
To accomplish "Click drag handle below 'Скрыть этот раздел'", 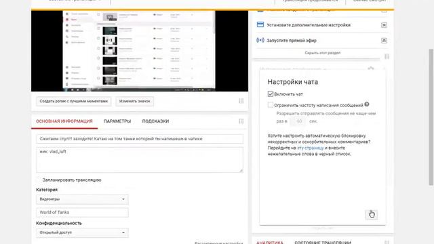I will [x=387, y=57].
